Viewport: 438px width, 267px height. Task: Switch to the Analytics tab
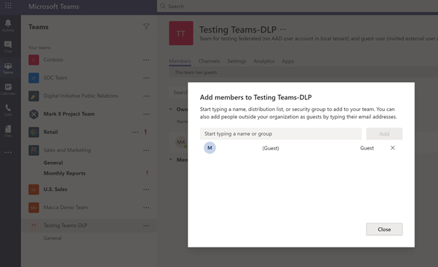(264, 61)
